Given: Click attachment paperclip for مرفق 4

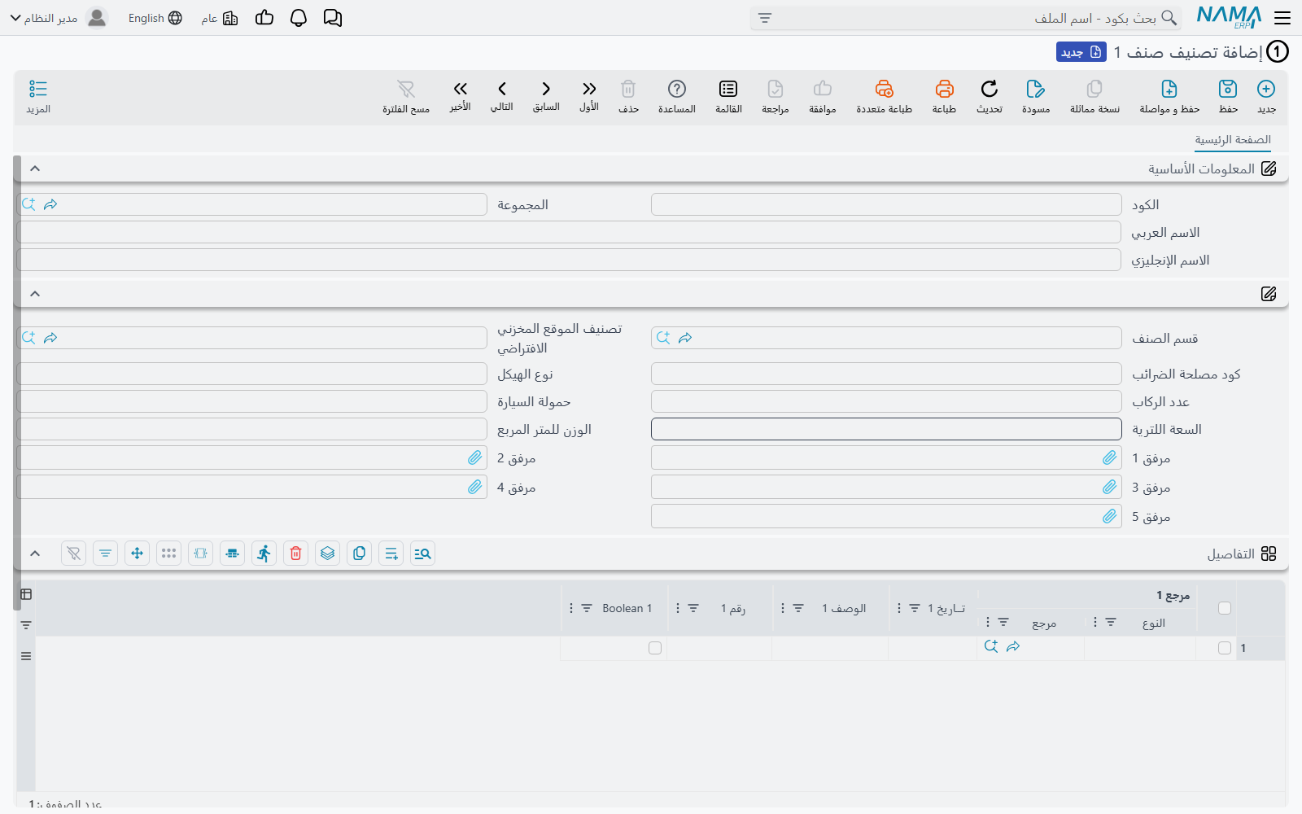Looking at the screenshot, I should click(475, 488).
